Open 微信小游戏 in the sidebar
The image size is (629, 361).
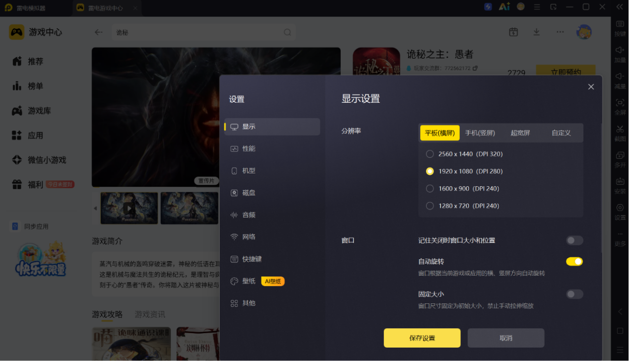click(x=39, y=160)
